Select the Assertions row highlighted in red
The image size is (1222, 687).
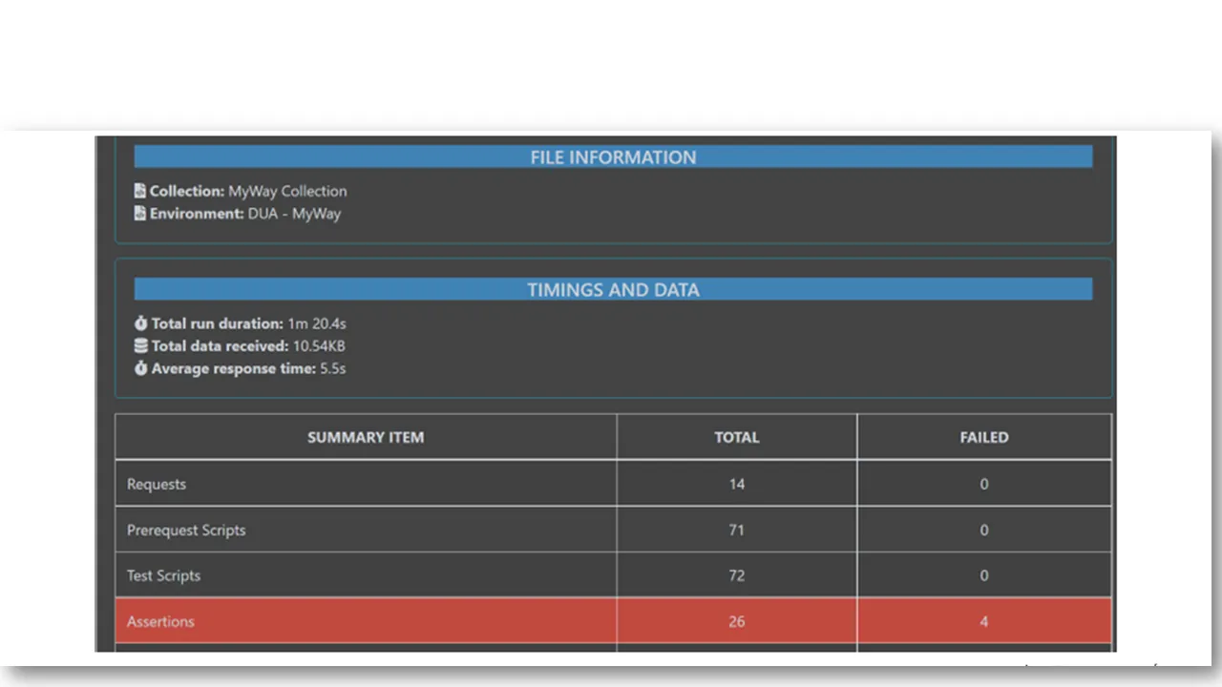coord(366,621)
